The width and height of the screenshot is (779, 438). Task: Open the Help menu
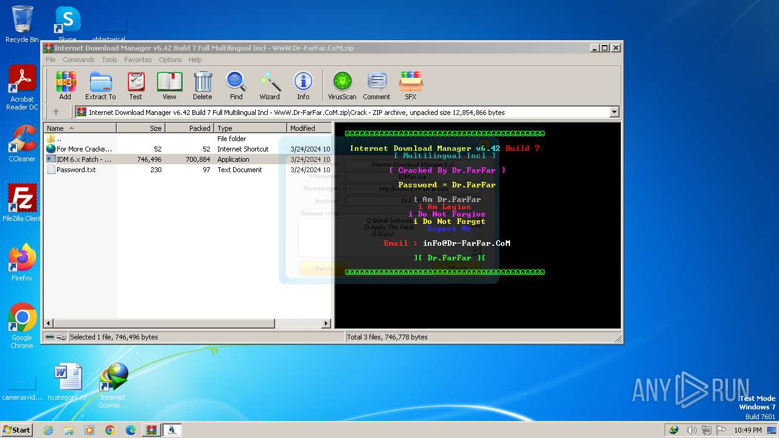click(x=195, y=60)
